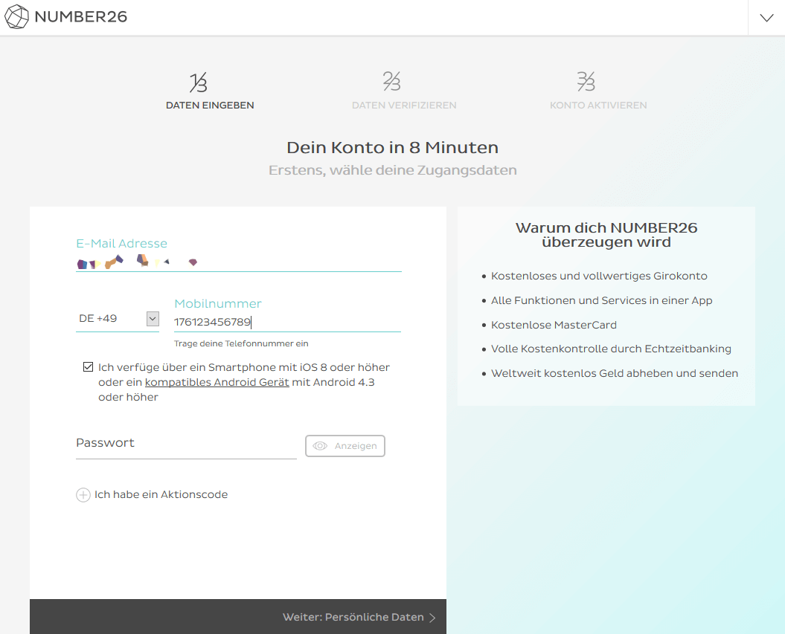Click Weiter: Persönliche Daten

coord(354,616)
